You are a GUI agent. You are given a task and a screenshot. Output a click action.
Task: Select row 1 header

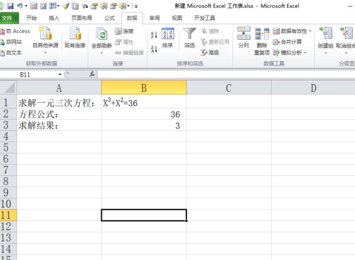(8, 102)
